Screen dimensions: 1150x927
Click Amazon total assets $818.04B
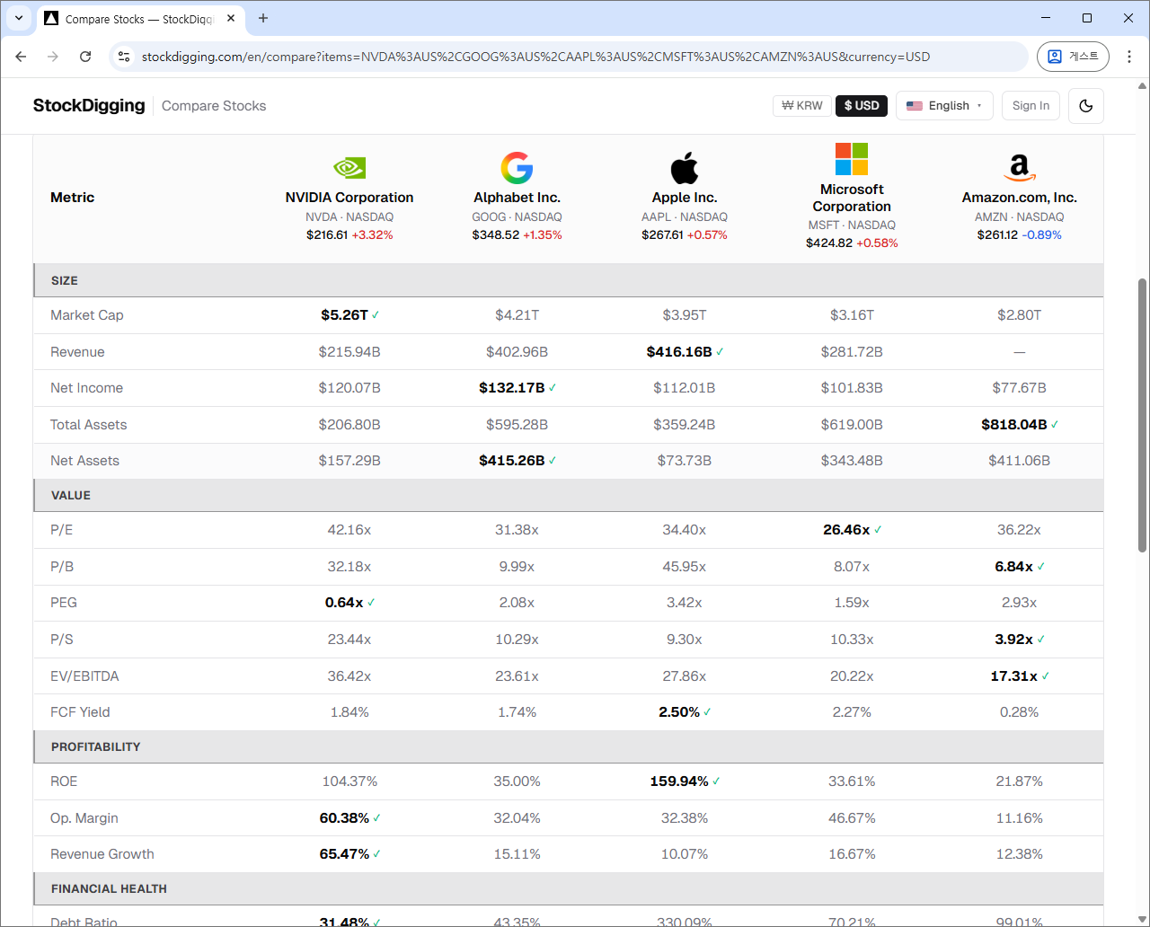[1014, 425]
